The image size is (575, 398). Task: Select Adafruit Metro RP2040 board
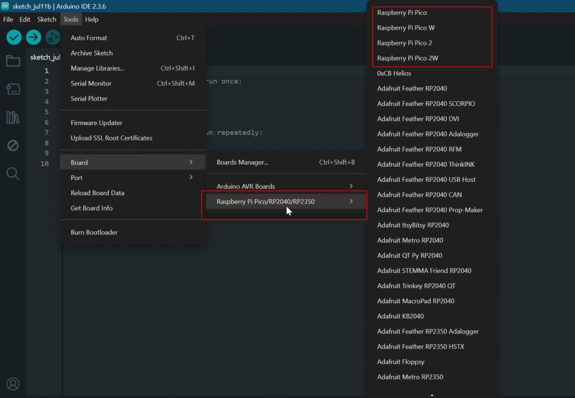coord(432,240)
